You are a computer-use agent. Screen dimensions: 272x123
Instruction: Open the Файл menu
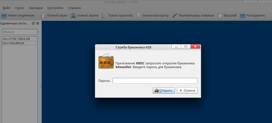[7, 8]
